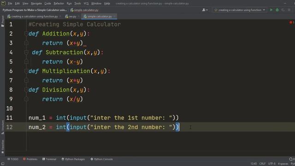Open the VCS menu
295x166 pixels.
[x=86, y=3]
